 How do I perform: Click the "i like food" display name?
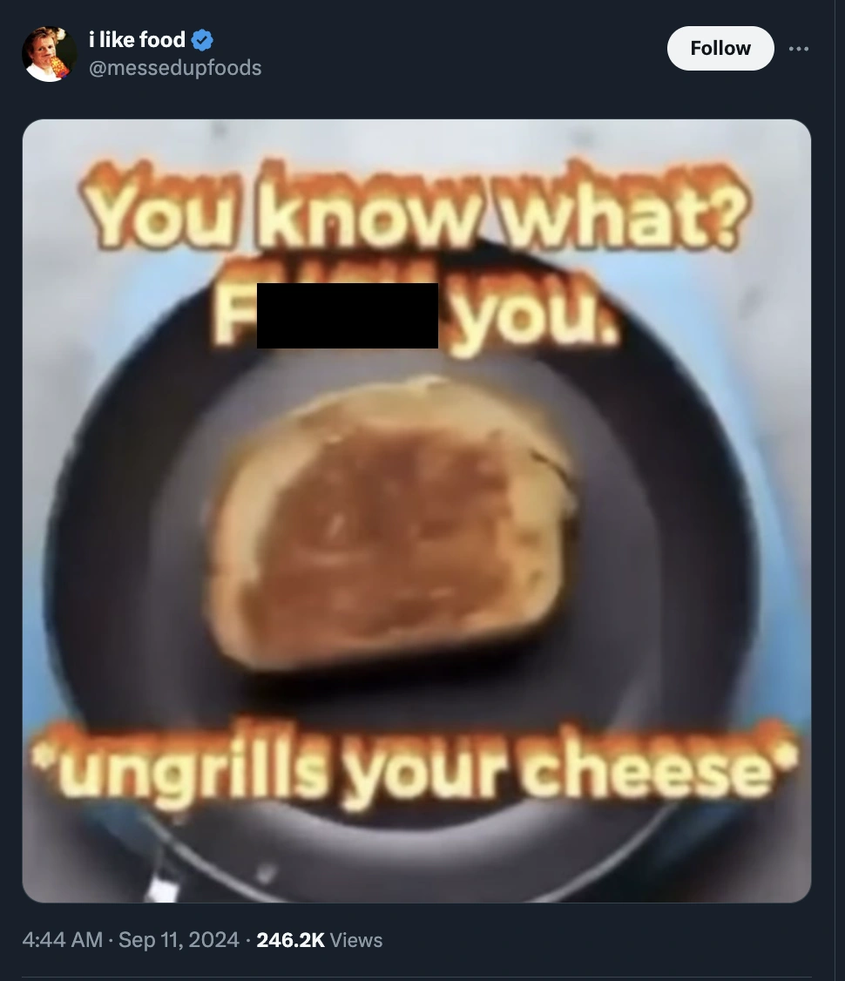pos(137,39)
